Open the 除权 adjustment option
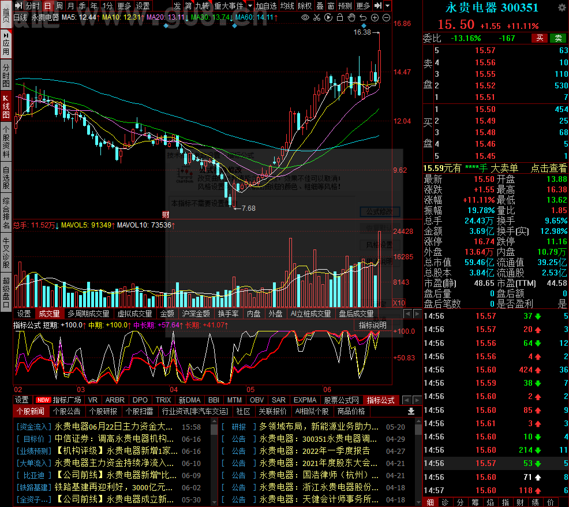This screenshot has width=569, height=507. click(305, 6)
